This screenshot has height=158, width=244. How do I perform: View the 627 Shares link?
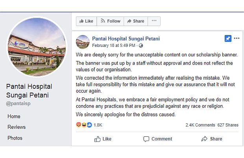(x=228, y=125)
